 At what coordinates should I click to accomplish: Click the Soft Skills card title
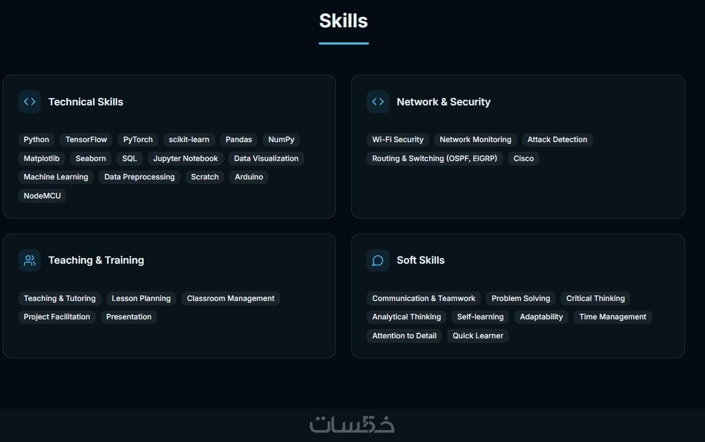421,260
